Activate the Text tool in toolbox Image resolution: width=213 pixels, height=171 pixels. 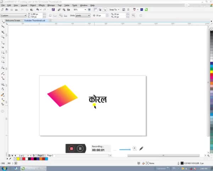[2, 67]
